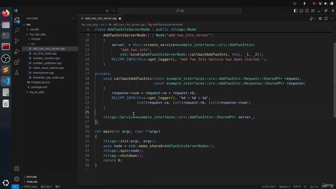Screen dimensions: 336x189
Task: Open the Run and Debug view
Action: click(x=17, y=51)
